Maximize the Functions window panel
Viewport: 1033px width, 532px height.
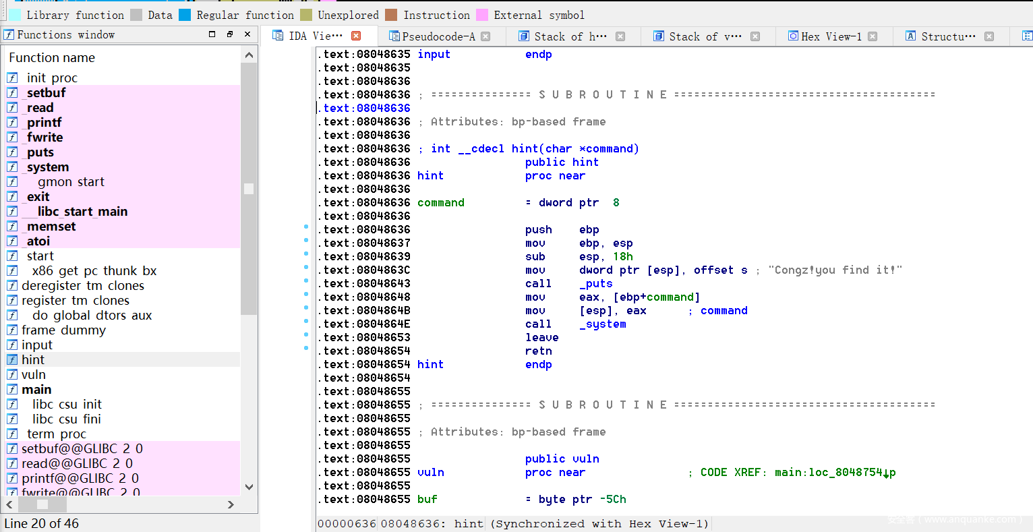pos(212,34)
